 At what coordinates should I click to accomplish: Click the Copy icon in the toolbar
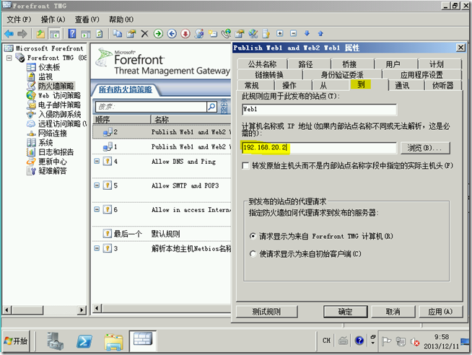(118, 34)
